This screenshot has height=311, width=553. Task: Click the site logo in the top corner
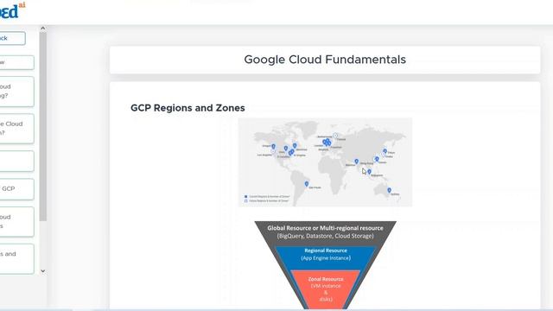12,10
